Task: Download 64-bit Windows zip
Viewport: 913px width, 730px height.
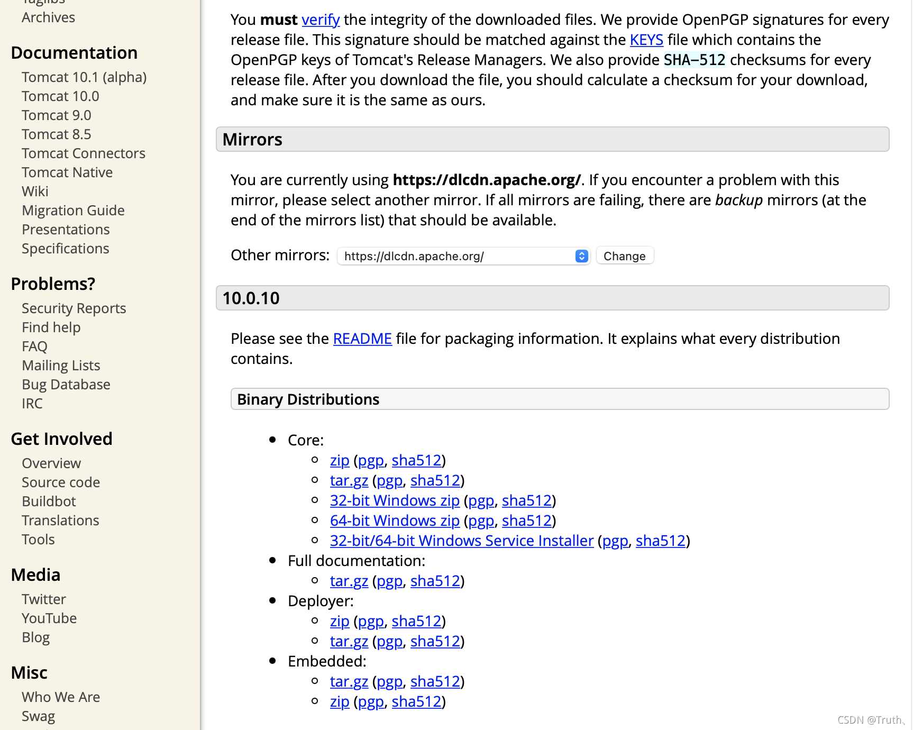Action: pyautogui.click(x=395, y=521)
